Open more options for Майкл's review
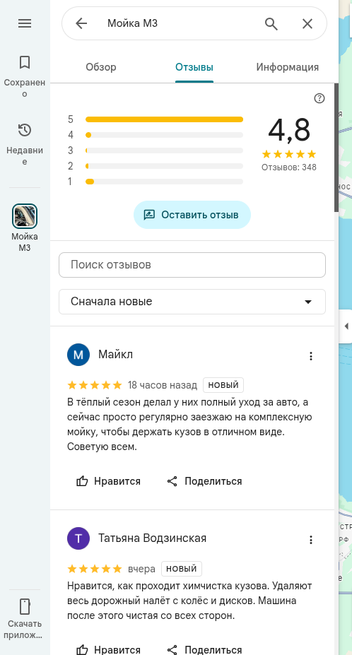The image size is (352, 655). point(310,356)
